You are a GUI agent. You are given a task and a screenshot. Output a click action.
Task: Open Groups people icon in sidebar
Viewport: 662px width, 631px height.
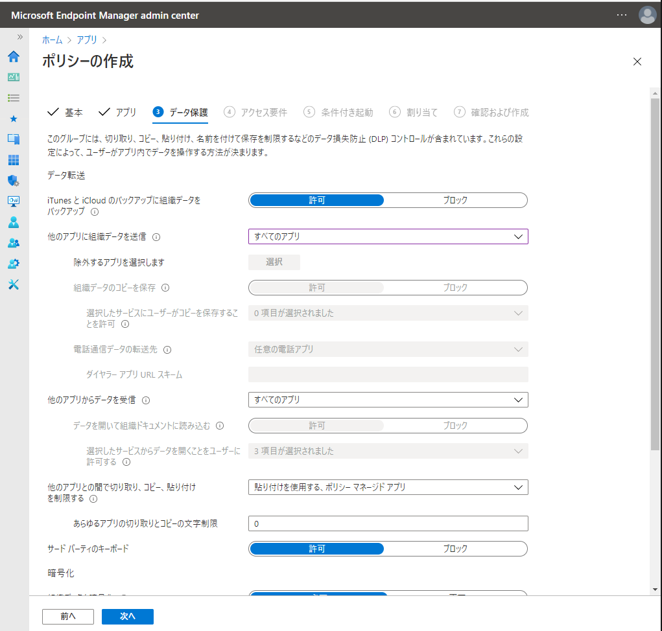14,243
